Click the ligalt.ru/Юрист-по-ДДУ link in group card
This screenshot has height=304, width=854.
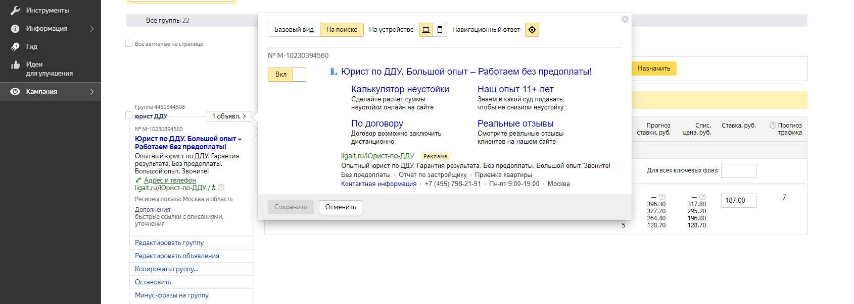[170, 188]
